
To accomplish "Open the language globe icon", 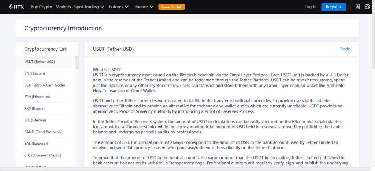I will point(367,7).
